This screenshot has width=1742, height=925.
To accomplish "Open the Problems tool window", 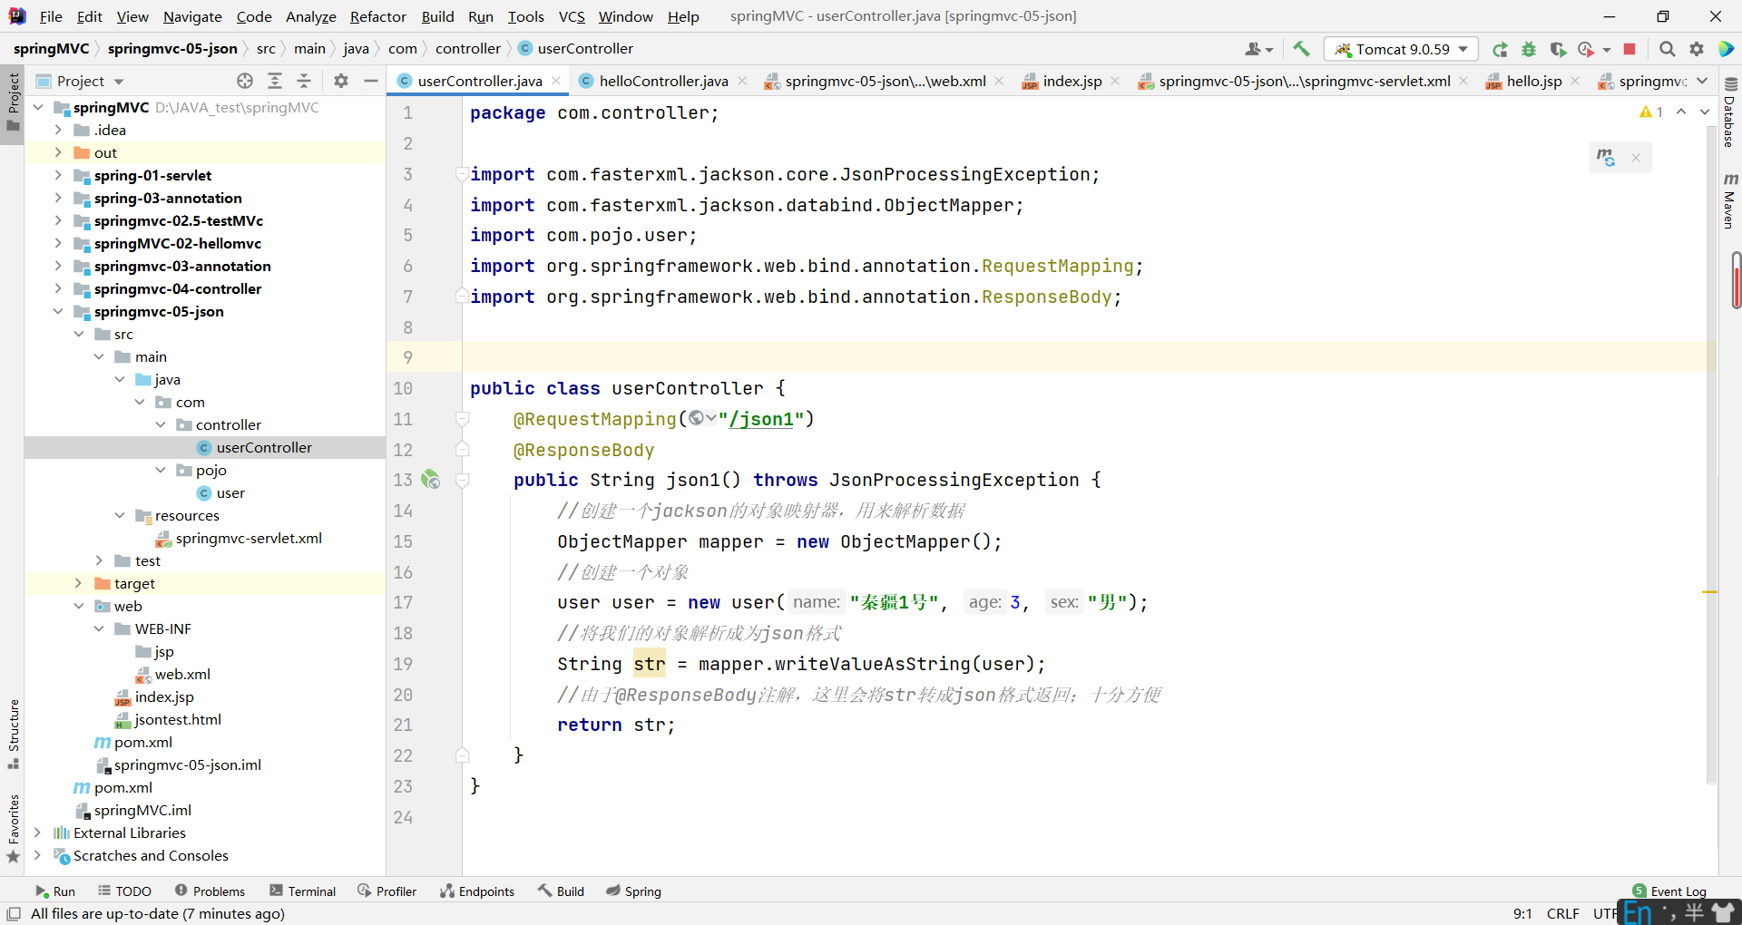I will pyautogui.click(x=210, y=891).
